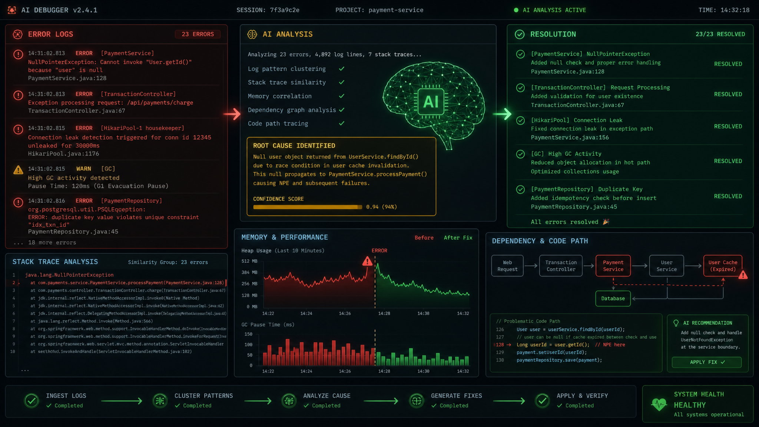Toggle the HikariPool Connection Leak resolved check
Viewport: 759px width, 427px height.
pos(520,120)
